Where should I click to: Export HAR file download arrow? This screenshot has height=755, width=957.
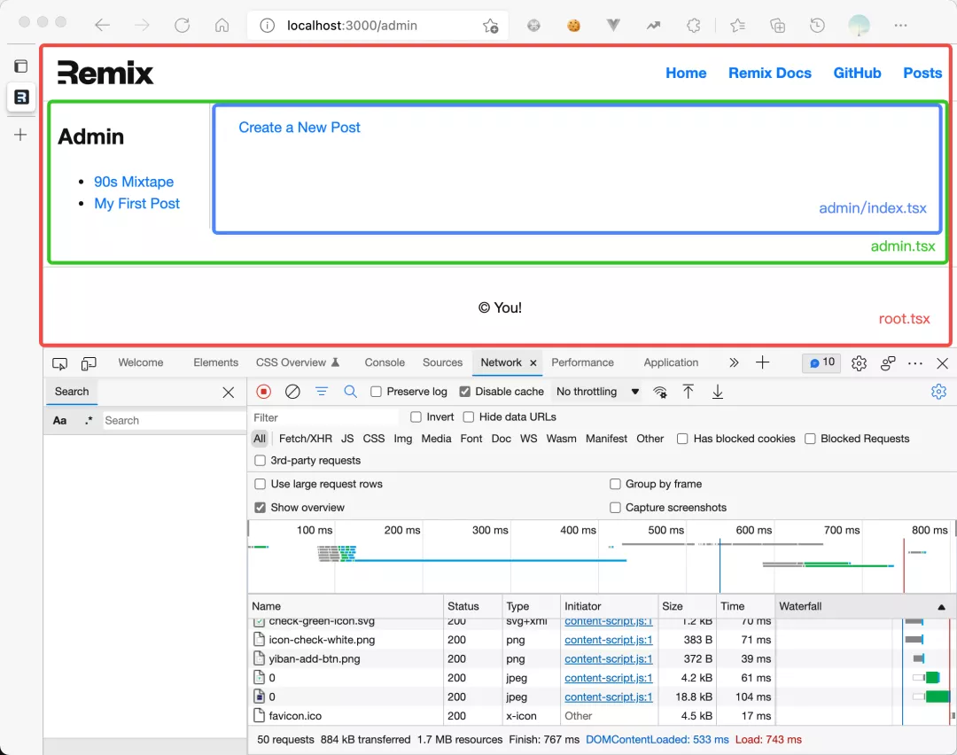[x=718, y=391]
